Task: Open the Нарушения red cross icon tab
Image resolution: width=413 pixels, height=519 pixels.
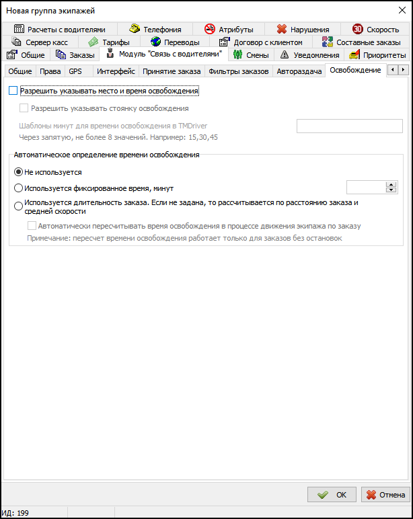Action: pos(282,30)
